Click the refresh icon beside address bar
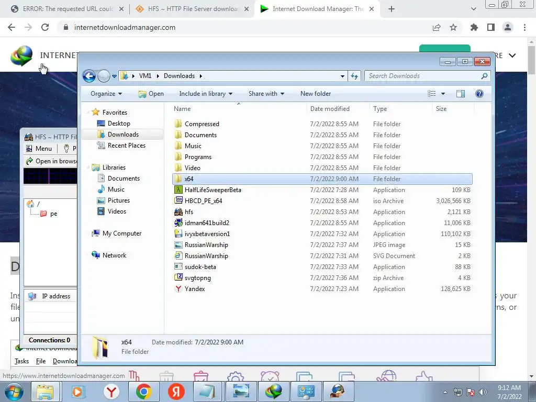 point(354,76)
